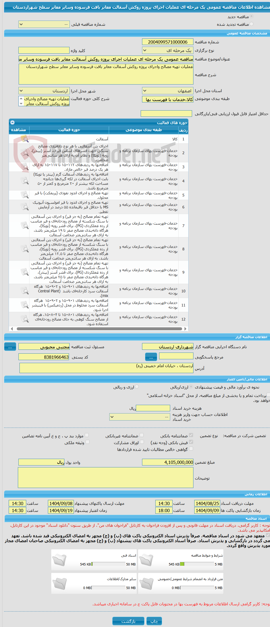The height and width of the screenshot is (627, 270).
Task: Open view icon for activity row 8
Action: [x=25, y=249]
